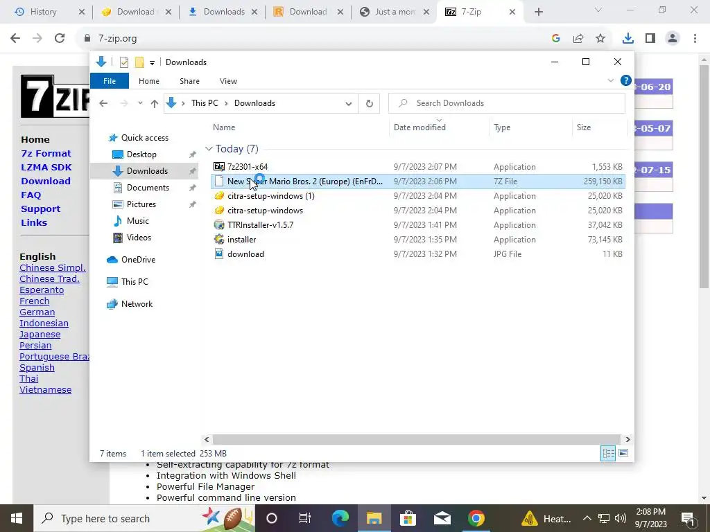
Task: Open address bar history dropdown
Action: [x=349, y=104]
